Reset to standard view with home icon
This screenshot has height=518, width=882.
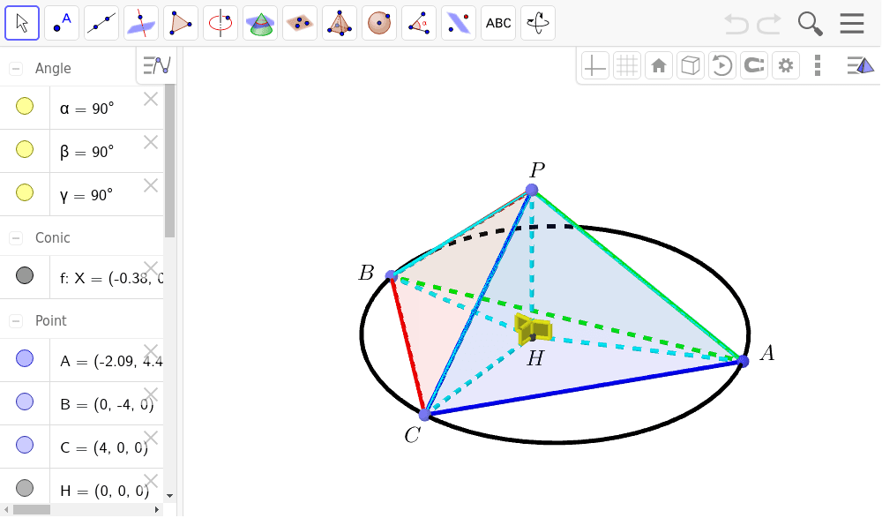click(659, 66)
